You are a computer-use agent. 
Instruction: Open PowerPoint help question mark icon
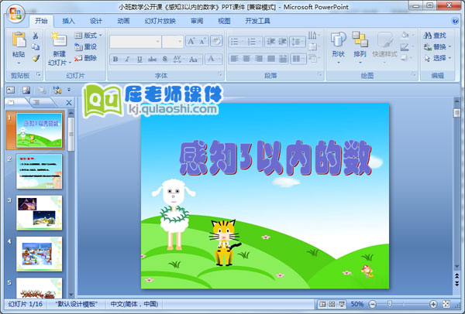tap(455, 21)
